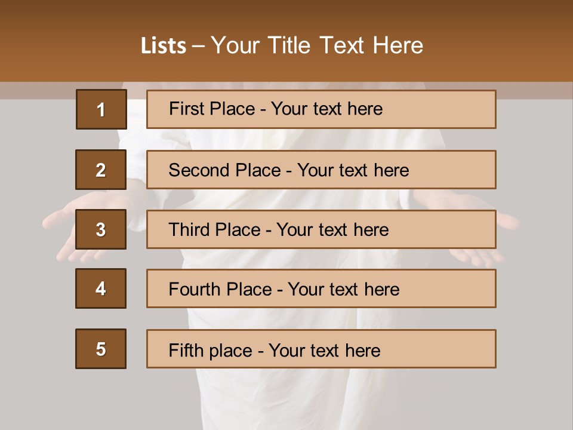
Task: Click empty brown header band above title
Action: click(x=286, y=13)
